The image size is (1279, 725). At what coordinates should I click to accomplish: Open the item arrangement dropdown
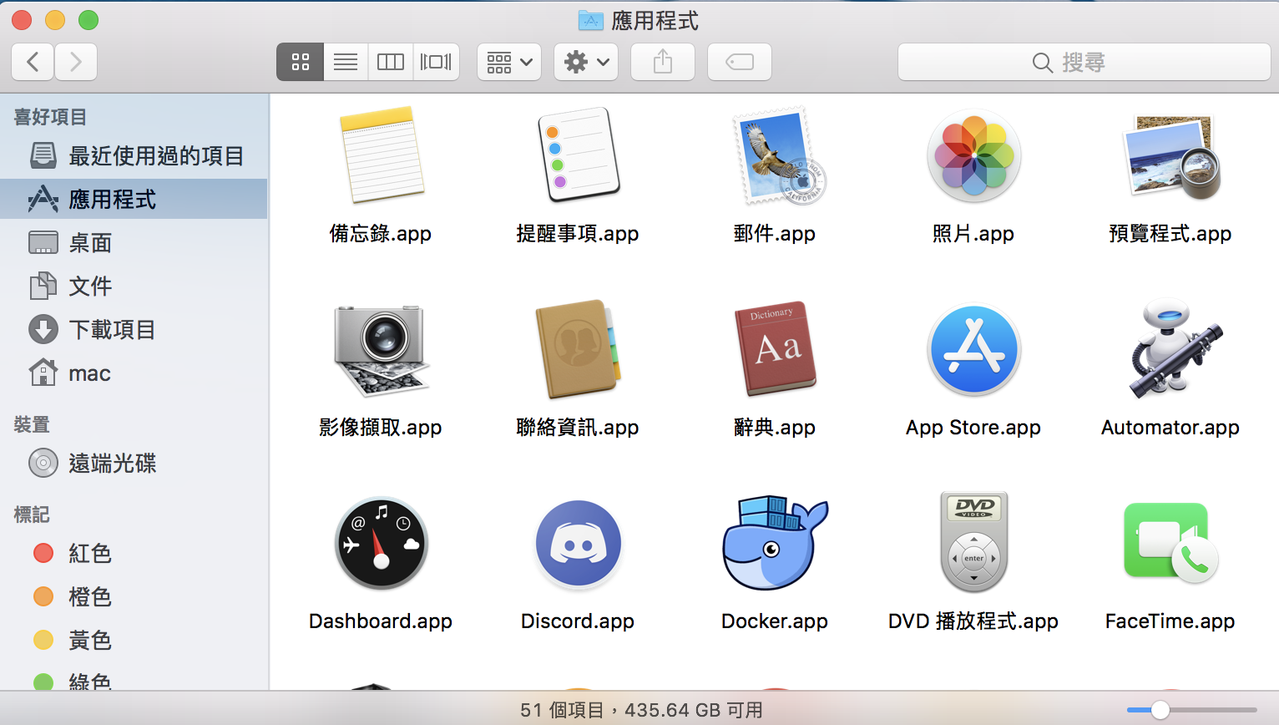(x=509, y=62)
